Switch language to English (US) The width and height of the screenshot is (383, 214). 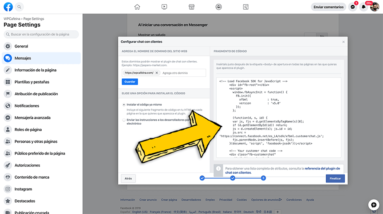140,212
